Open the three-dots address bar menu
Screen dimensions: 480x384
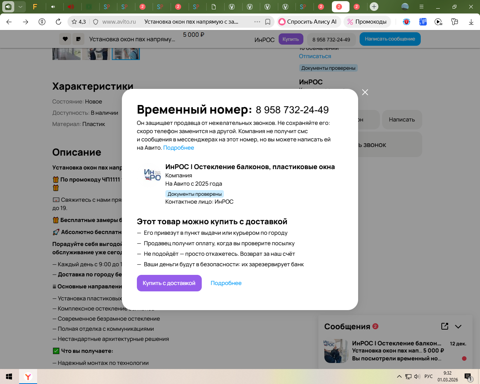257,22
